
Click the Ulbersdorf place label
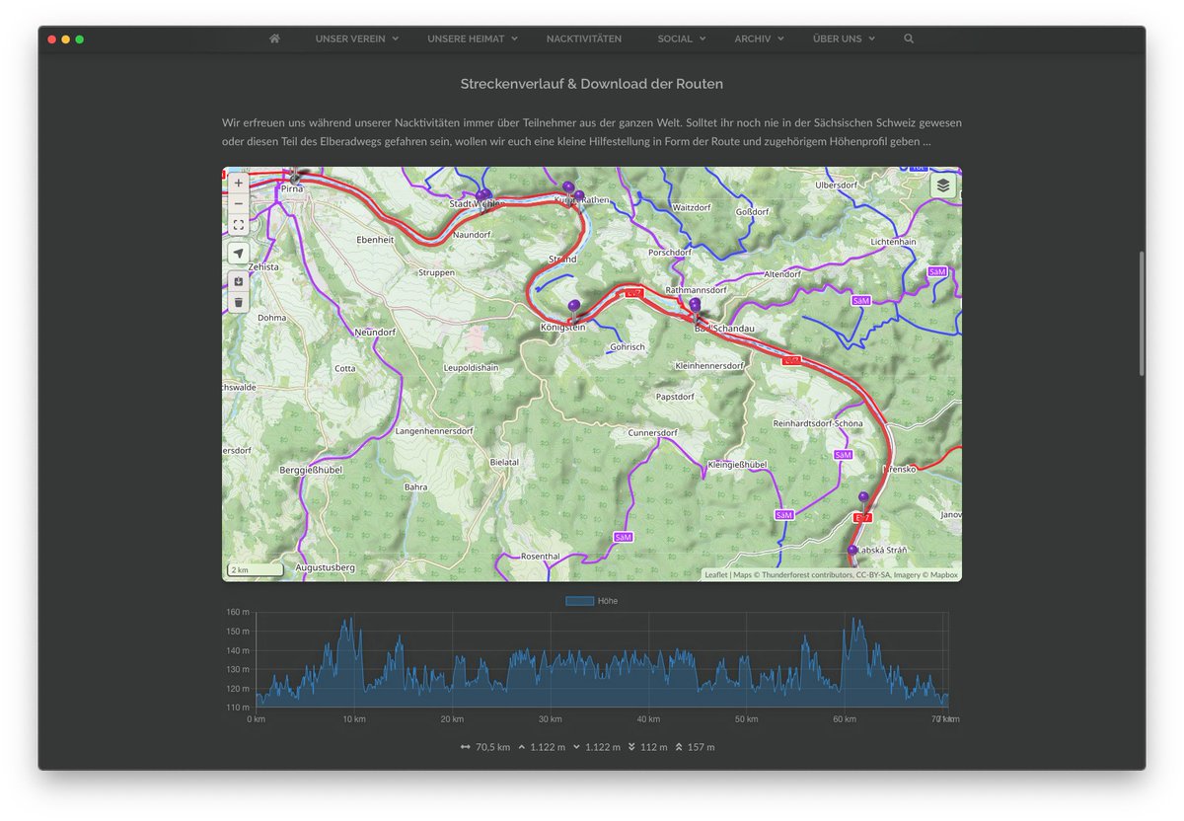(837, 185)
